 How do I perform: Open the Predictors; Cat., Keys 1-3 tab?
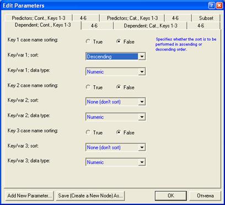tap(132, 18)
